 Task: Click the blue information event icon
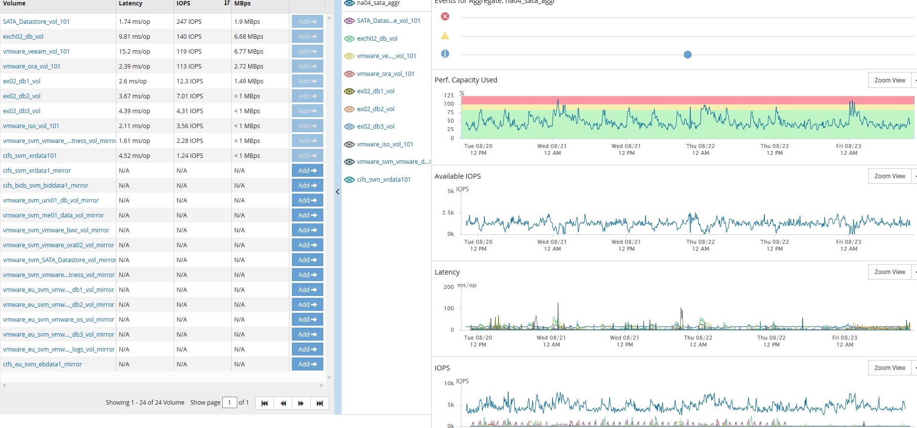[x=445, y=54]
